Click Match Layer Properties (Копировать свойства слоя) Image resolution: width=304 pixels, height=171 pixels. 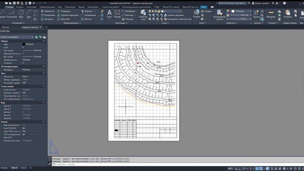[x=178, y=19]
